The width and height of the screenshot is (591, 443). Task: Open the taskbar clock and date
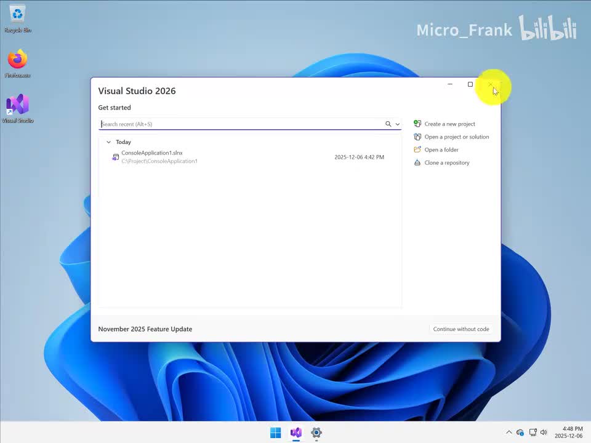tap(569, 432)
